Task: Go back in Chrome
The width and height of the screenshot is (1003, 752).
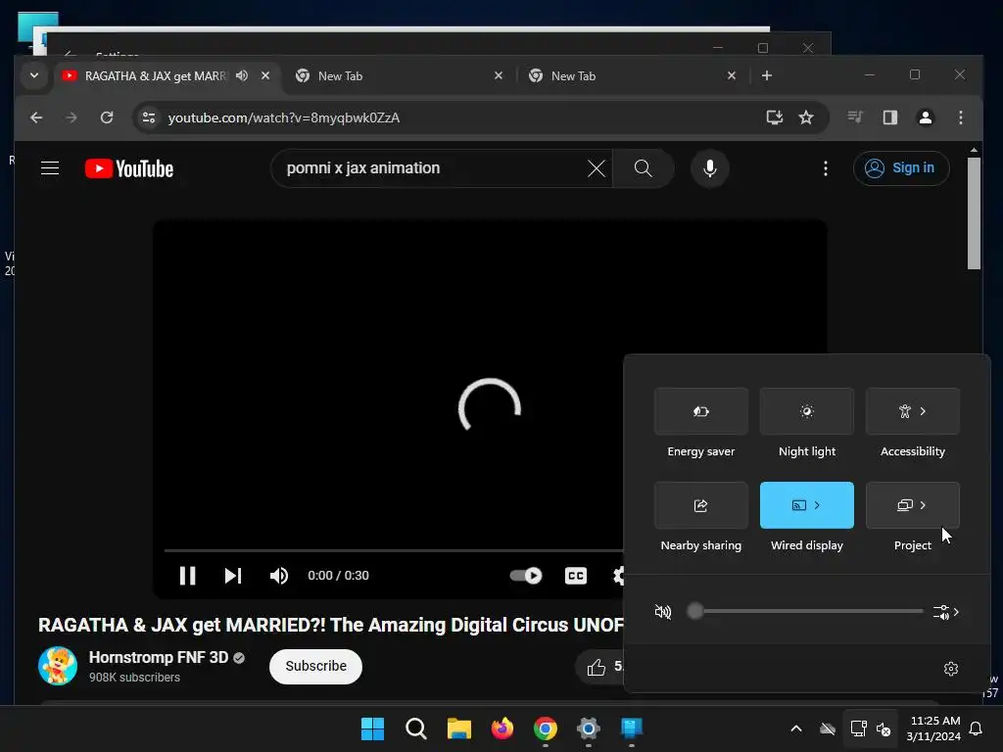Action: pos(36,117)
